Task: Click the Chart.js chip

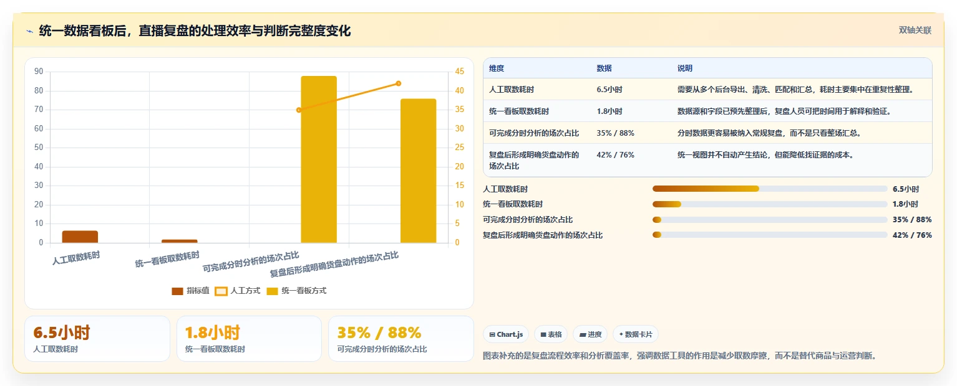Action: 506,334
